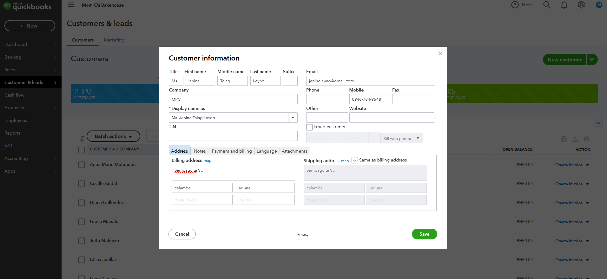This screenshot has height=279, width=607.
Task: Check the Is sub-customer checkbox
Action: pos(309,127)
